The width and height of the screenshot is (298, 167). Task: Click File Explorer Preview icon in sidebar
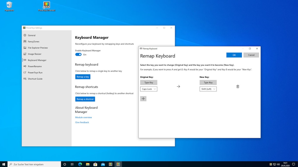point(25,48)
